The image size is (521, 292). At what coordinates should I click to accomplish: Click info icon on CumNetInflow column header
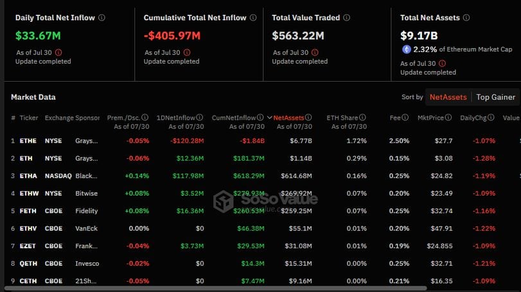pos(260,118)
